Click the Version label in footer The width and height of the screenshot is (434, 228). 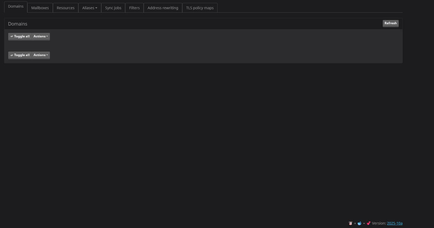tap(379, 223)
